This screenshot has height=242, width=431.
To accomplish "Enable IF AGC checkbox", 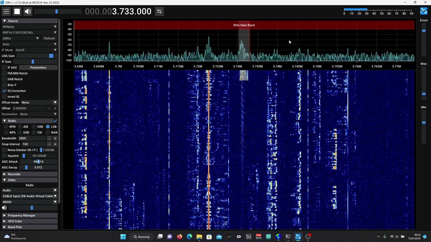I will (x=4, y=68).
